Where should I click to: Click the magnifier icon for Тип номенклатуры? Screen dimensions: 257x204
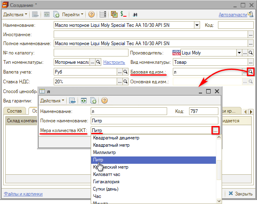(98, 62)
